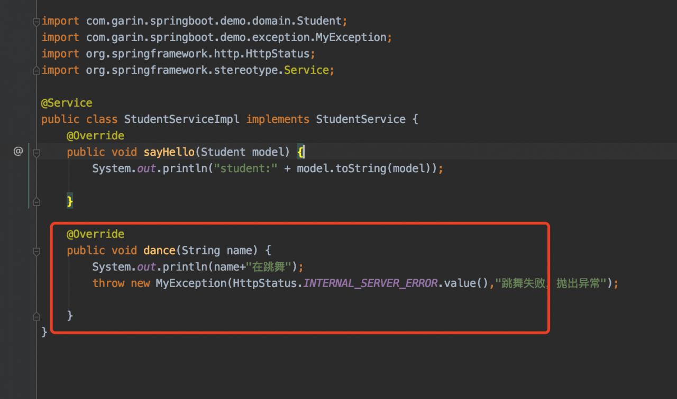Click the override gutter icon beside sayHello
The image size is (677, 399).
point(18,152)
